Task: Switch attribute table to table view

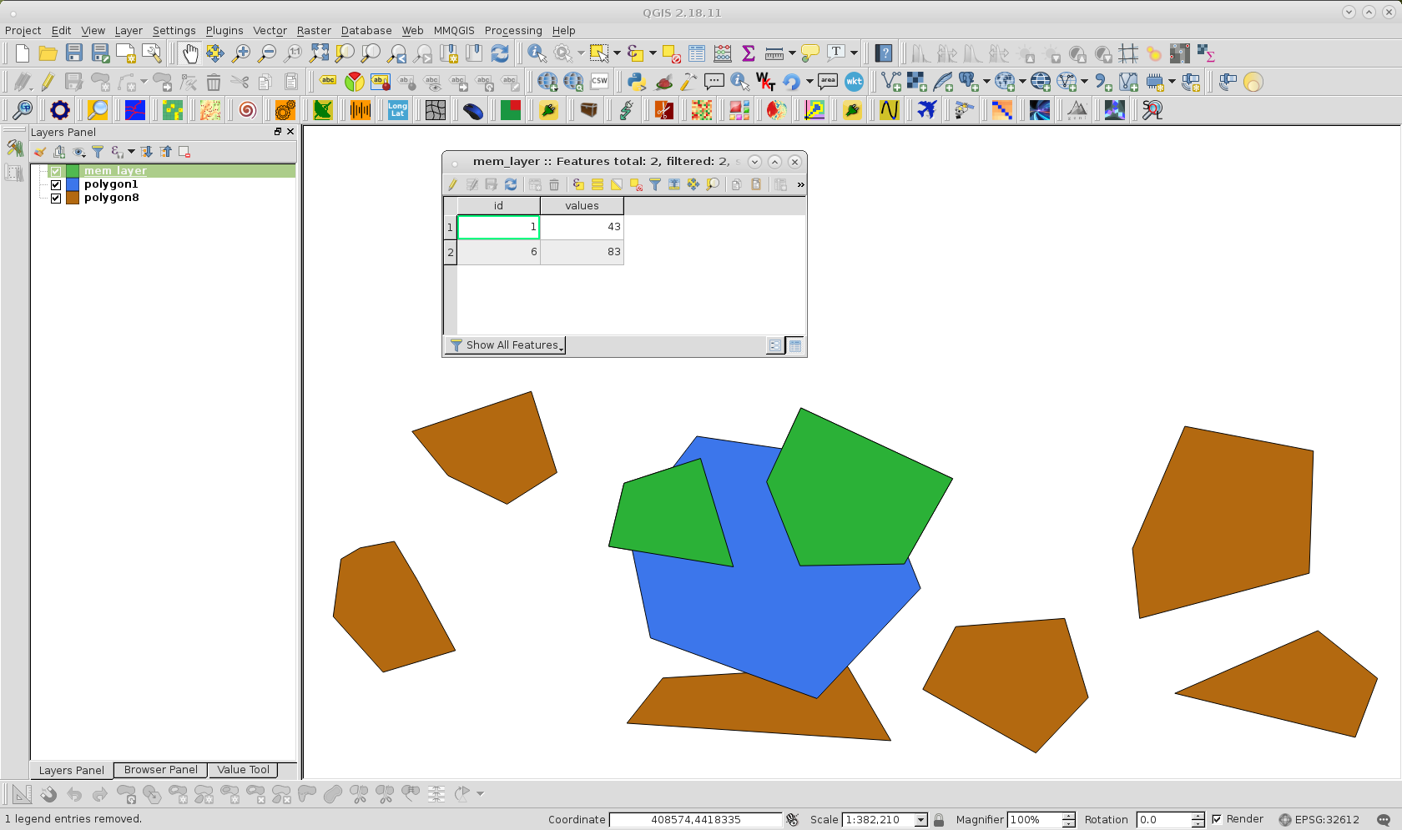Action: 795,345
